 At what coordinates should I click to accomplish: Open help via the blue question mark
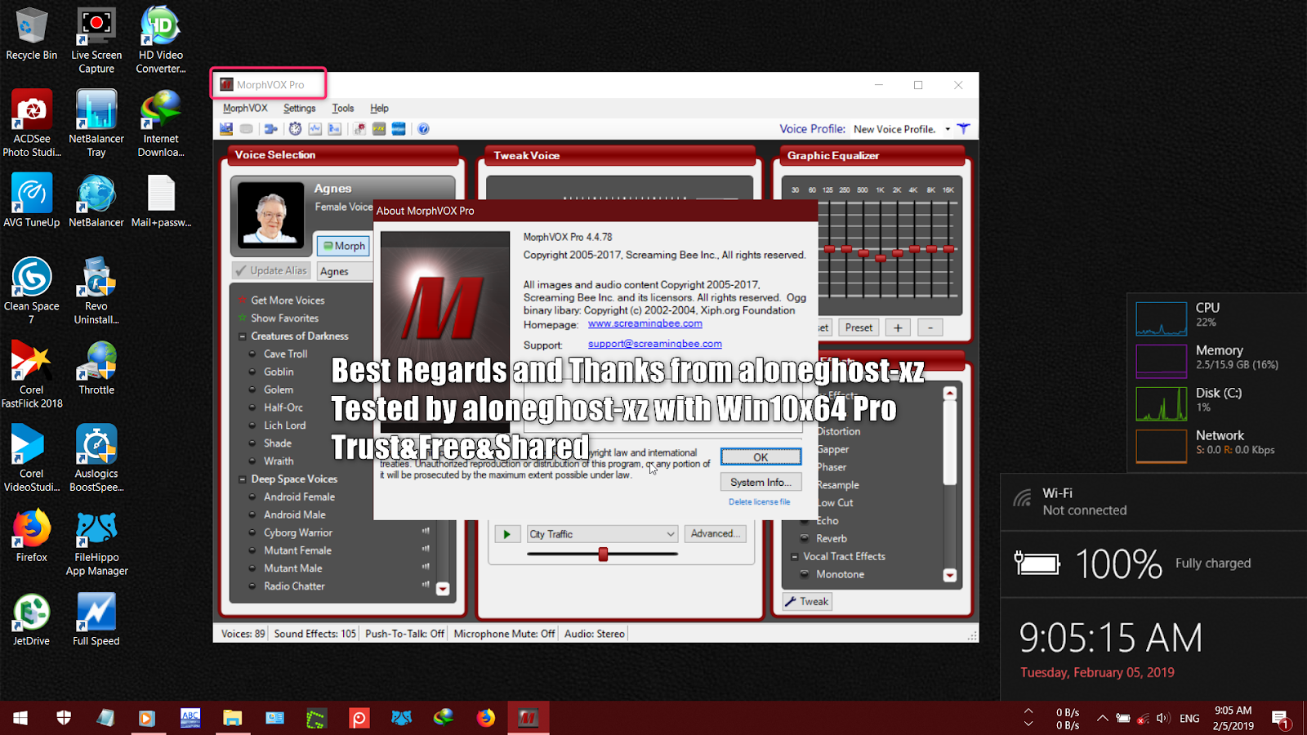[423, 129]
